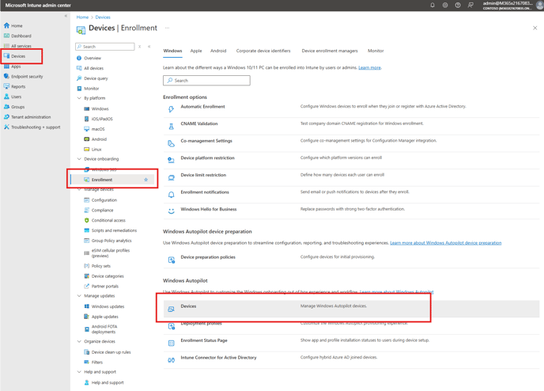
Task: Close the Devices Enrollment blade
Action: pyautogui.click(x=535, y=28)
